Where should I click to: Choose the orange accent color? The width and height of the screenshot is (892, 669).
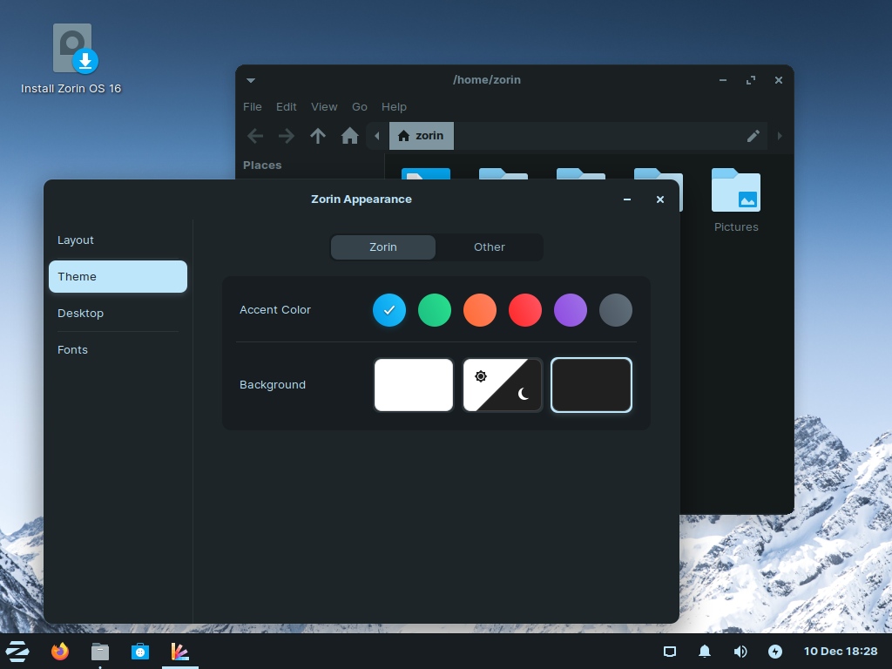click(480, 310)
